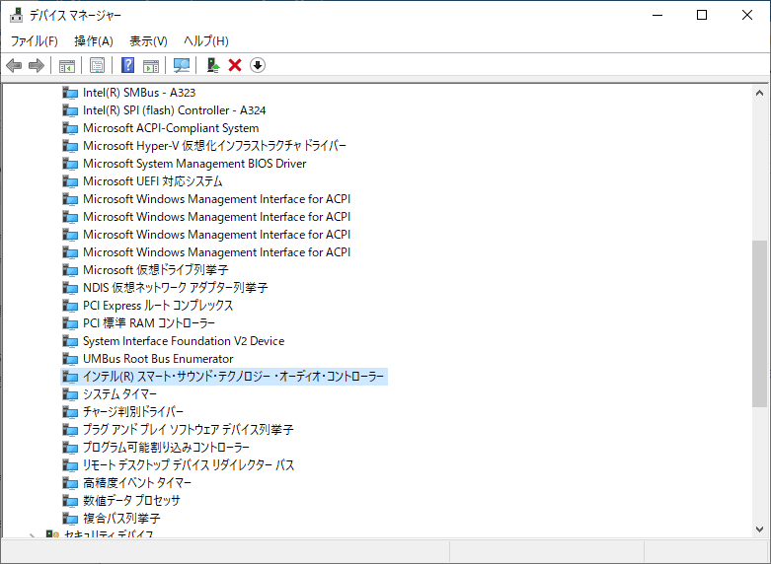Click the icon beside 高精度イベント タイマー
Screen dimensions: 771x564
(70, 483)
